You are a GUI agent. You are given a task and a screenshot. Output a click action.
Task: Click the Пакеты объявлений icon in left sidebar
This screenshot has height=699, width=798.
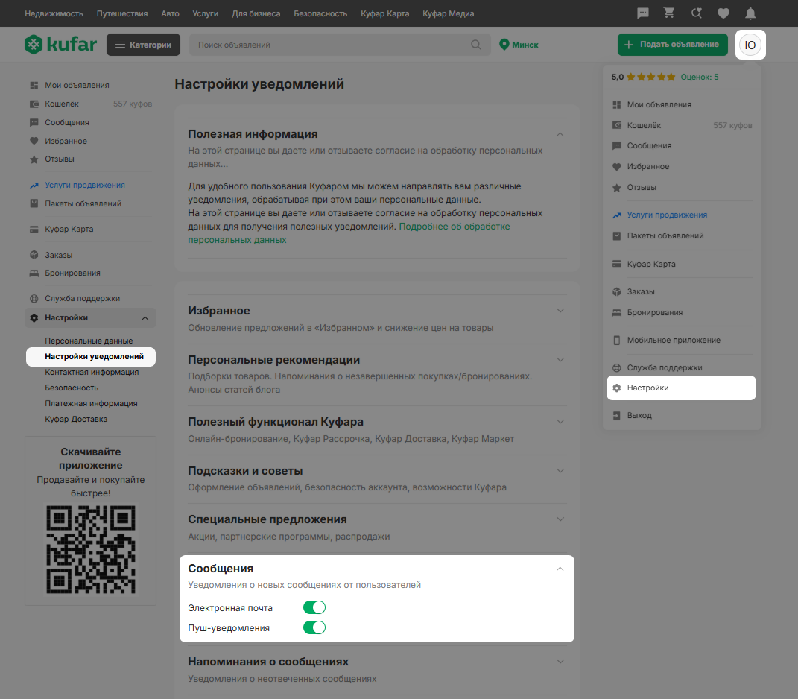pyautogui.click(x=34, y=203)
